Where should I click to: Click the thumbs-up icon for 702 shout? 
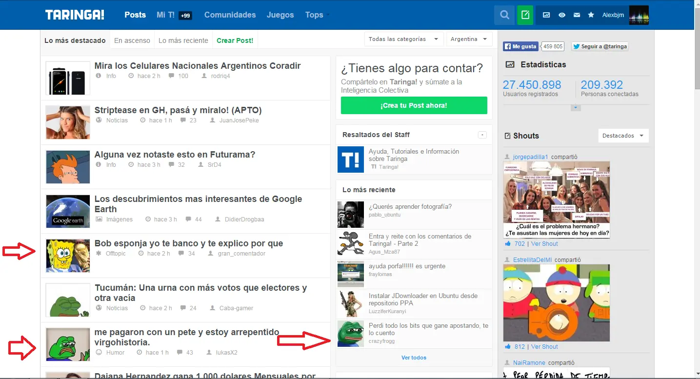[x=508, y=244]
